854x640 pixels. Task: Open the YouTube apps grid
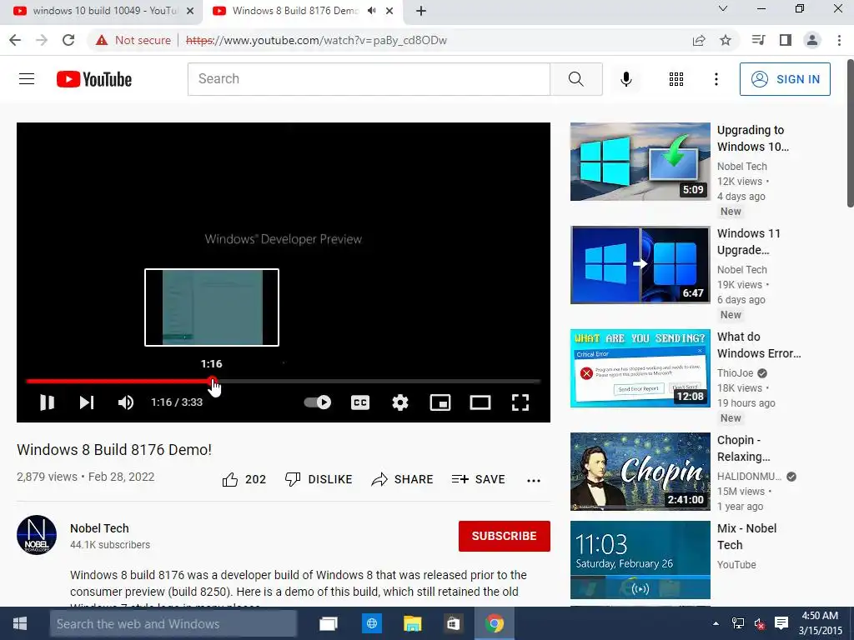pos(676,79)
